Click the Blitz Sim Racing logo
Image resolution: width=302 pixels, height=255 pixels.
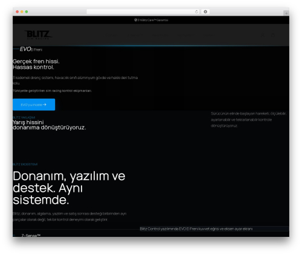[38, 35]
